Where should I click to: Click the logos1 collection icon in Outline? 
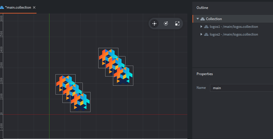[x=206, y=27]
